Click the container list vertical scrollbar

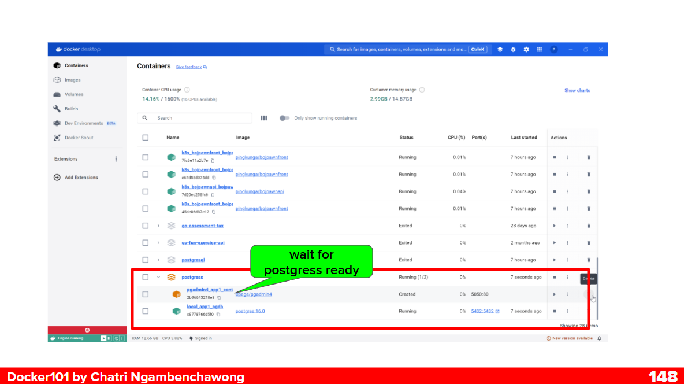[x=597, y=289]
